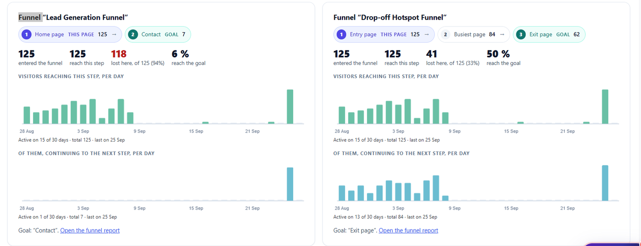The width and height of the screenshot is (641, 246).
Task: Click Goal: "Exit page" text
Action: click(x=355, y=230)
